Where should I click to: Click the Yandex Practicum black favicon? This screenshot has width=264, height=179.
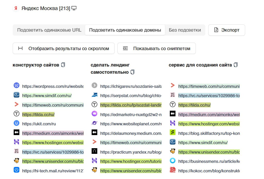(94, 151)
